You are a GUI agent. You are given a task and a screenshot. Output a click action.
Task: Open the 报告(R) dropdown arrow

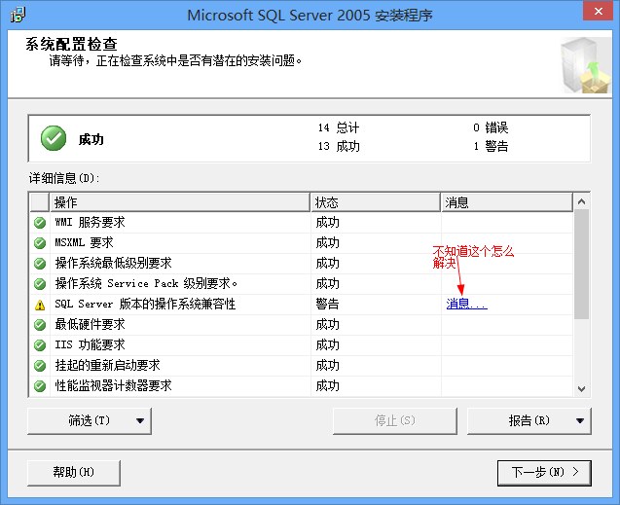coord(580,420)
